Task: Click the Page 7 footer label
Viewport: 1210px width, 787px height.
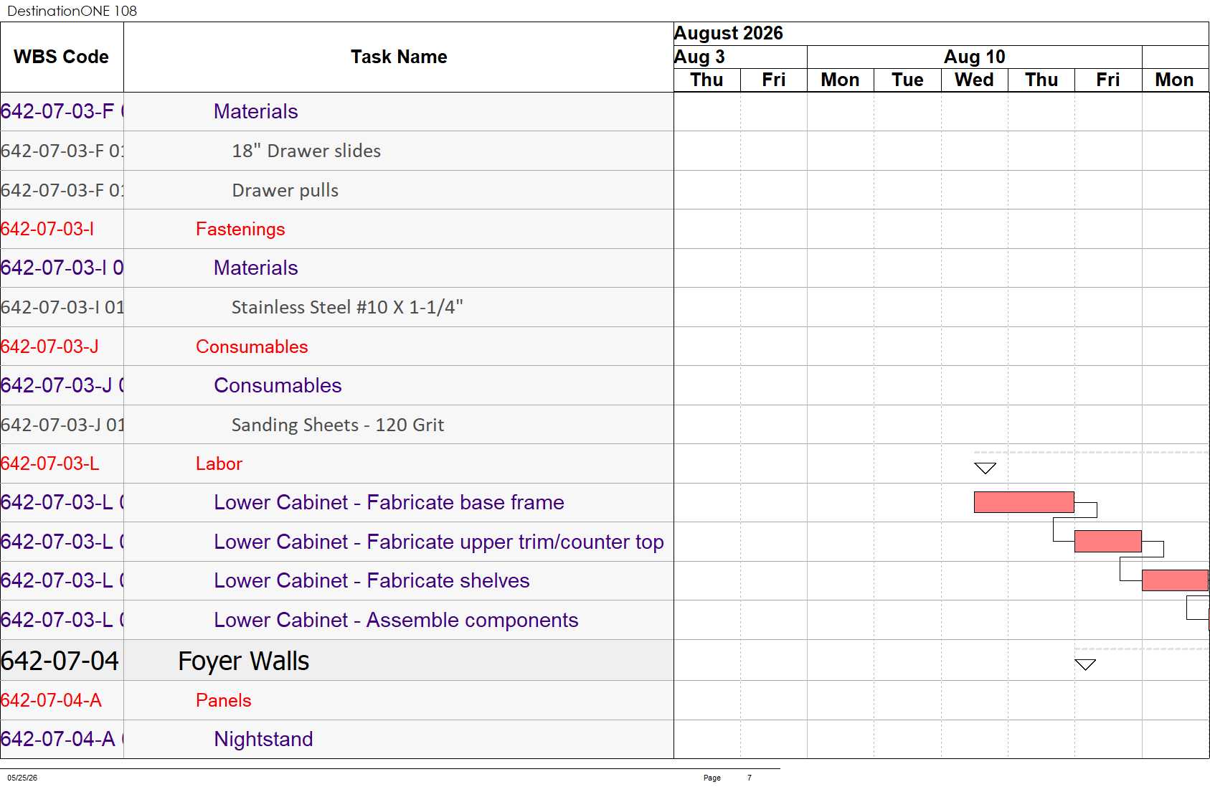Action: pyautogui.click(x=727, y=778)
